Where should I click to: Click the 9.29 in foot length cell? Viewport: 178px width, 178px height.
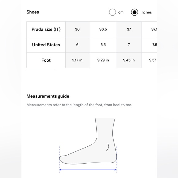[x=103, y=60]
